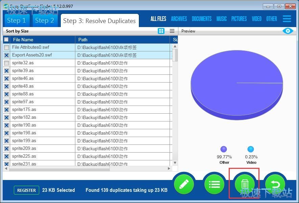The image size is (299, 203).
Task: Uncheck the sprite199.as checkbox
Action: (x=6, y=141)
